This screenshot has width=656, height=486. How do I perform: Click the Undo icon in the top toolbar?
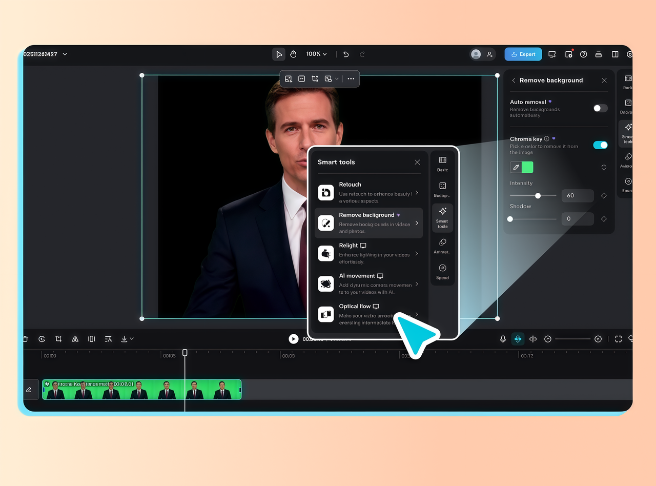(x=345, y=54)
